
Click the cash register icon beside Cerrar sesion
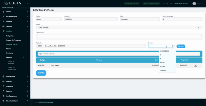(x=171, y=4)
